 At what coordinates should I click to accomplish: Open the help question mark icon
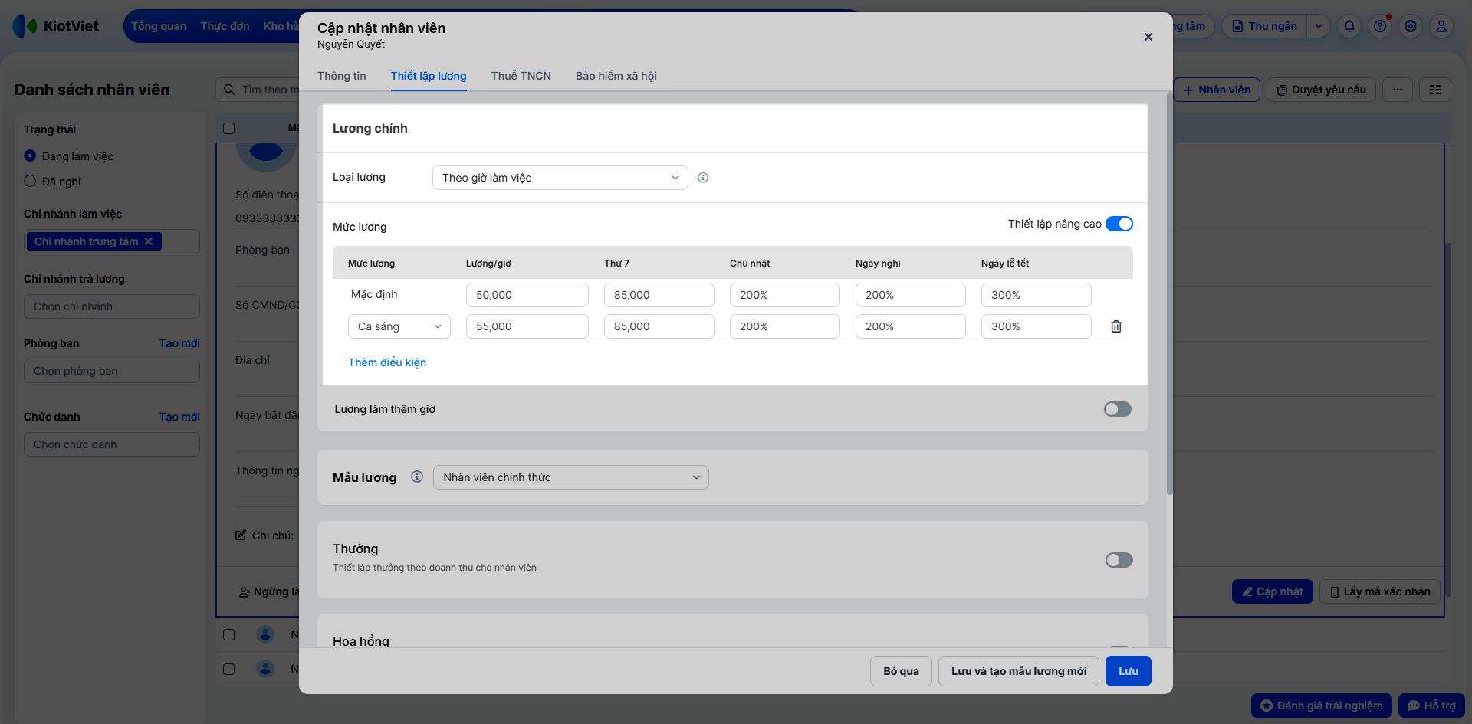(1380, 26)
